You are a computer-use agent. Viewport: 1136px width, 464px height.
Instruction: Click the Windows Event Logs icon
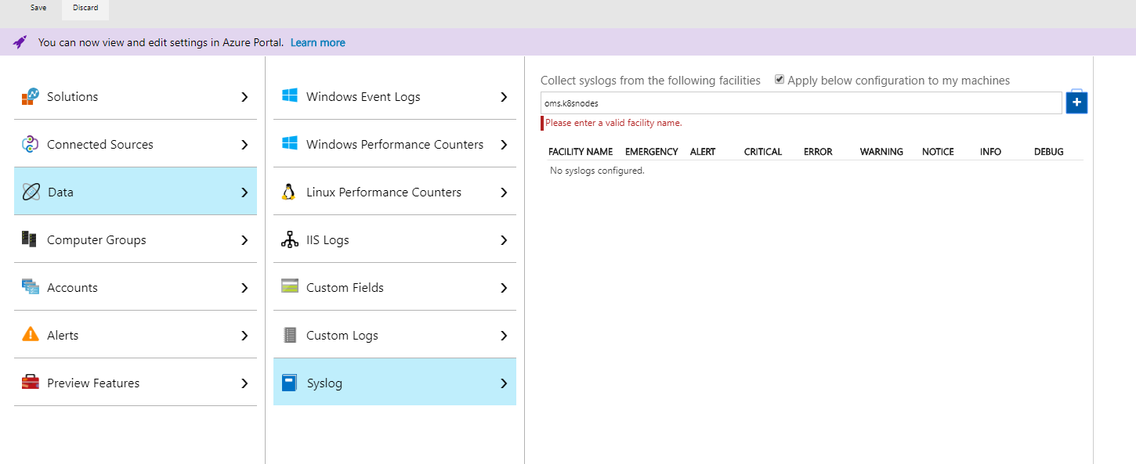pos(291,96)
